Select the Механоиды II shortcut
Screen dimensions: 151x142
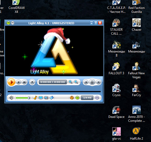[x=117, y=49]
